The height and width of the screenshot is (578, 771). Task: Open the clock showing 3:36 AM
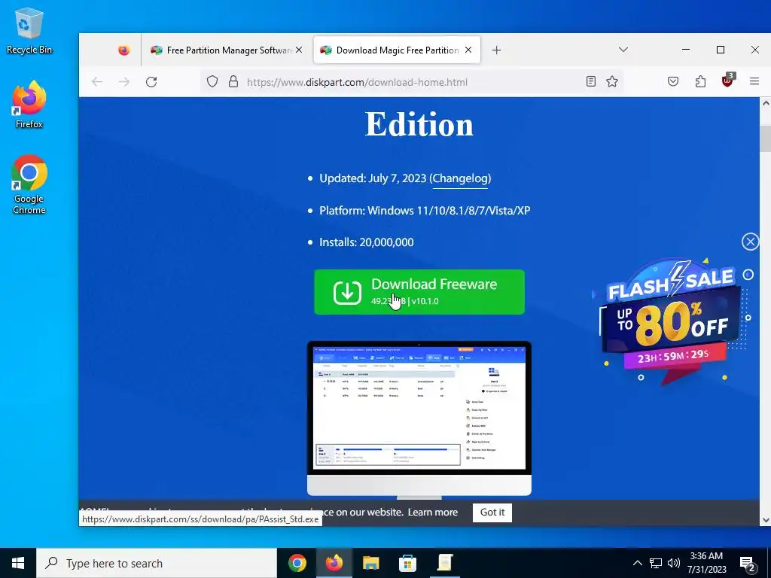(706, 563)
